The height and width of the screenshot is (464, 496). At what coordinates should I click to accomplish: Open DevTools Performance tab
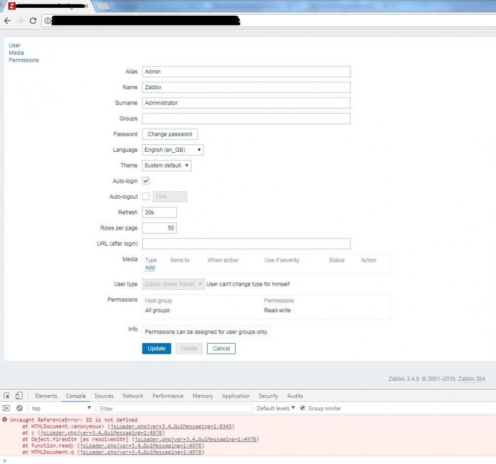click(167, 395)
